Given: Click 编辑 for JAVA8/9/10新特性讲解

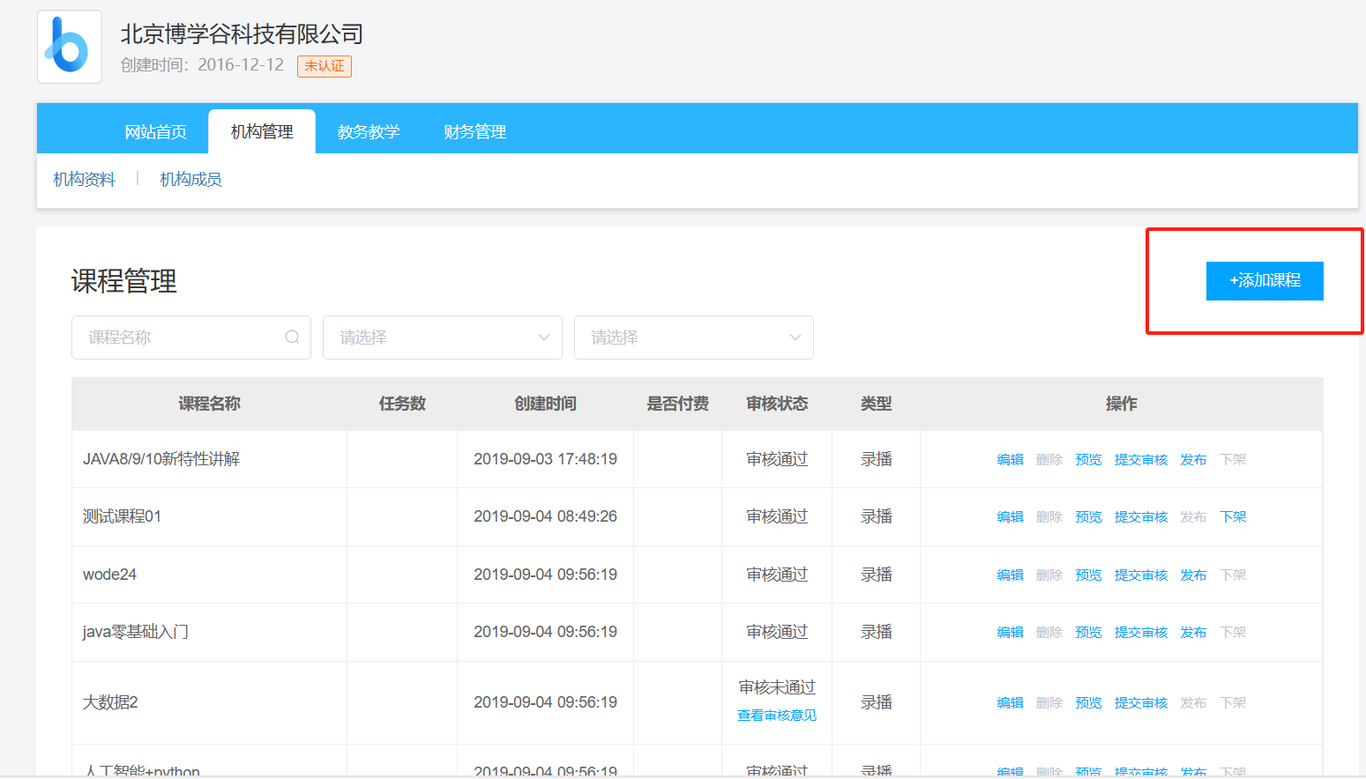Looking at the screenshot, I should coord(1011,460).
